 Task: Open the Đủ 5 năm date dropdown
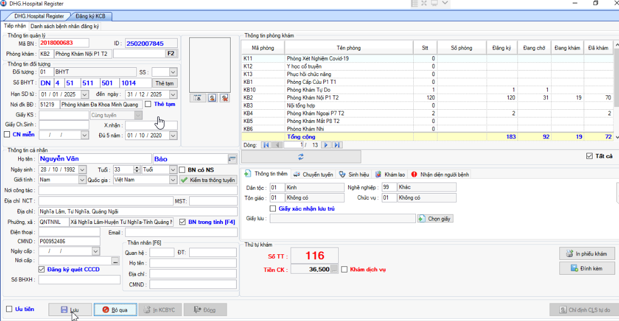click(x=173, y=136)
